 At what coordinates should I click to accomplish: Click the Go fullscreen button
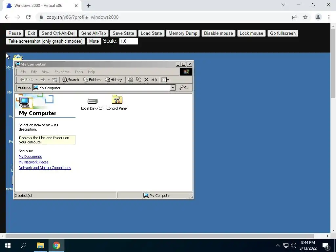click(x=283, y=33)
